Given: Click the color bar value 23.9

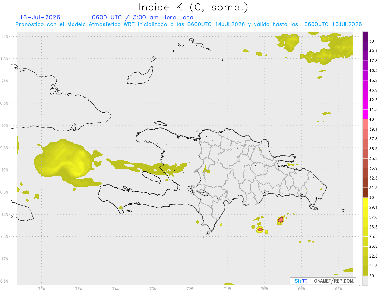Looking at the screenshot, I should pyautogui.click(x=373, y=247).
